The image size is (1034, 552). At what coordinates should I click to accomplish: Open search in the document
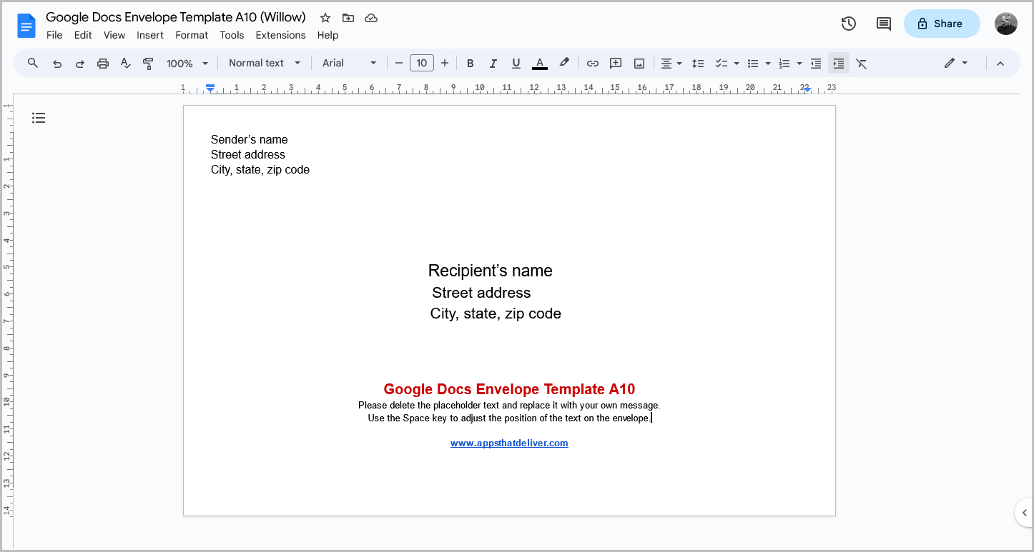[x=32, y=63]
